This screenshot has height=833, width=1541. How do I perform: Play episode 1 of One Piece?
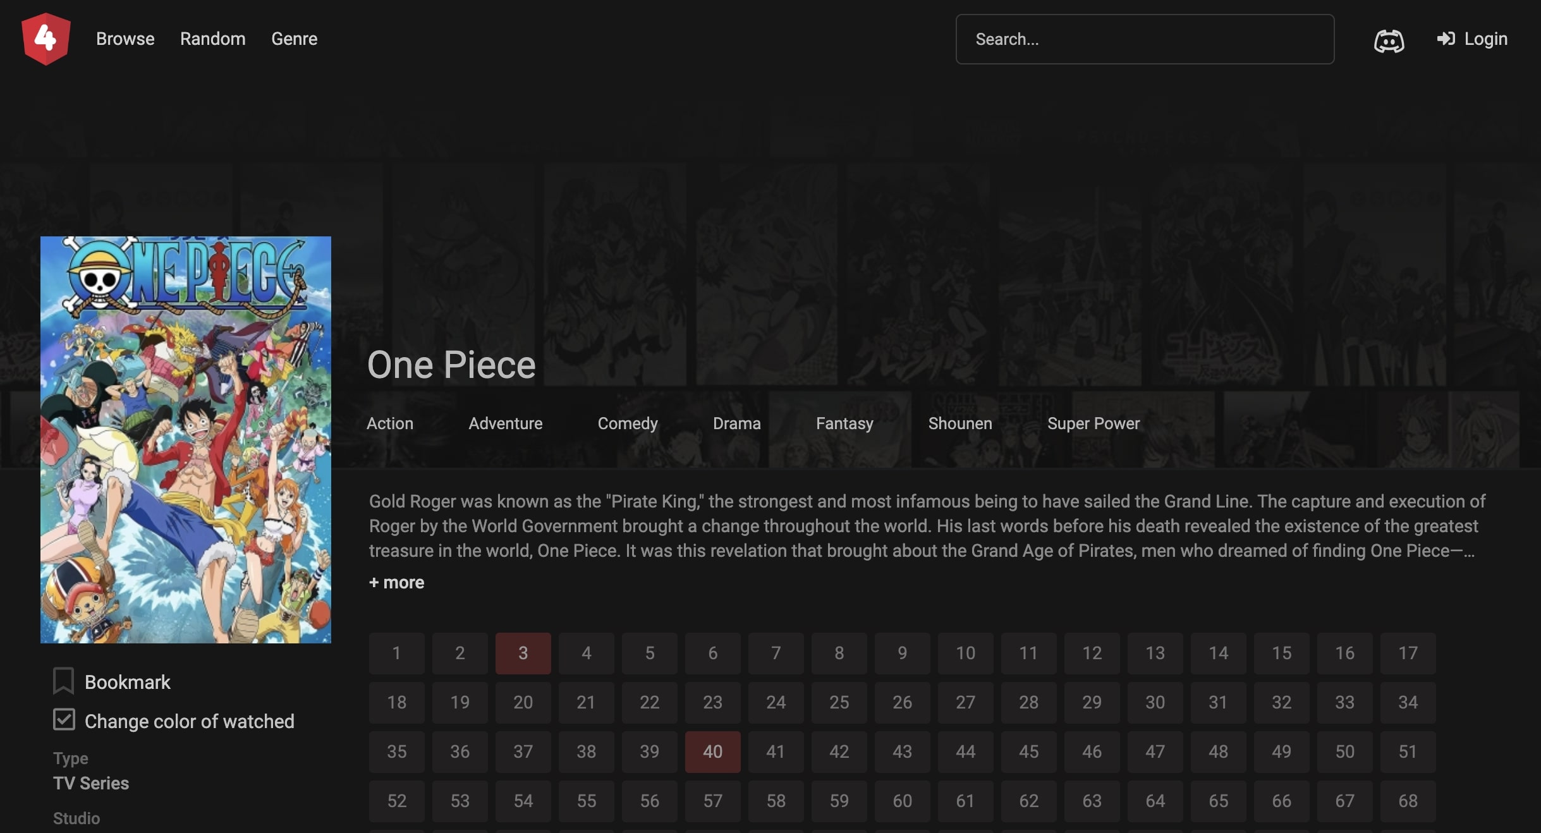(396, 653)
